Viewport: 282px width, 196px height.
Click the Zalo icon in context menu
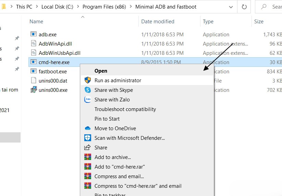point(88,100)
